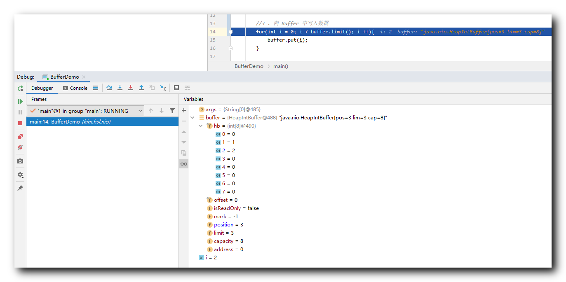The image size is (566, 282).
Task: Resume program with the green play icon
Action: click(x=20, y=101)
